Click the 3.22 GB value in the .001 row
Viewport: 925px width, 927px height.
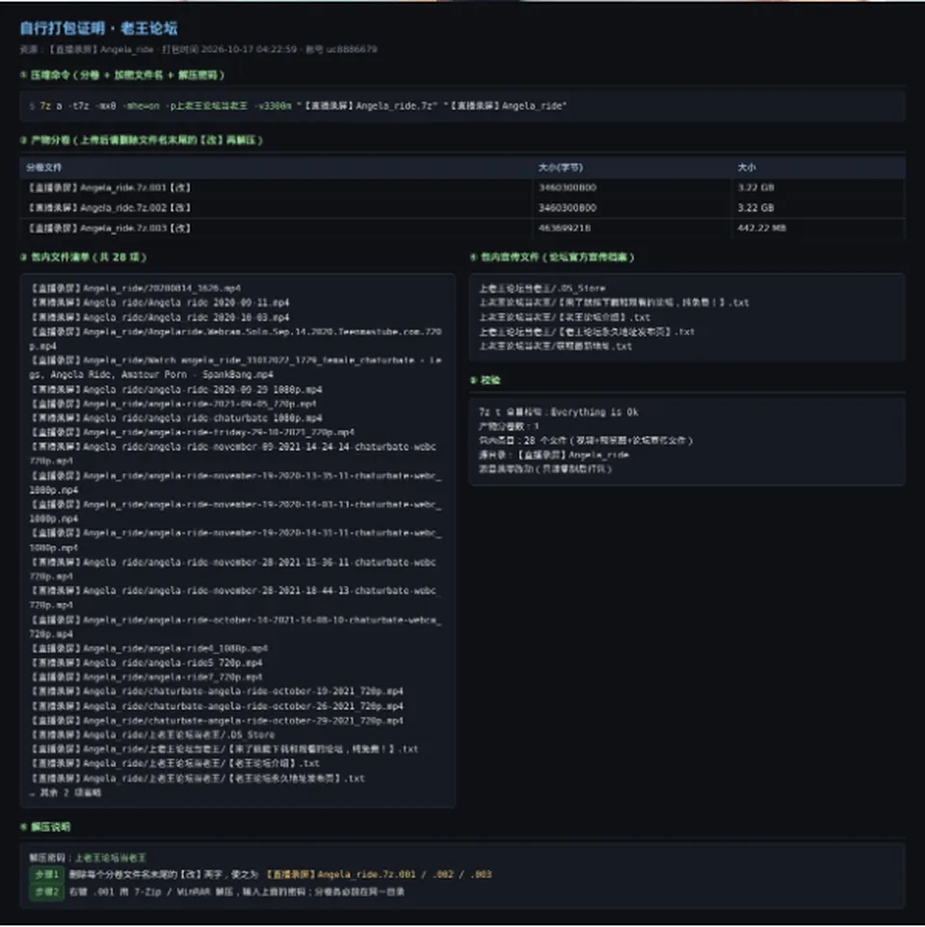point(755,187)
